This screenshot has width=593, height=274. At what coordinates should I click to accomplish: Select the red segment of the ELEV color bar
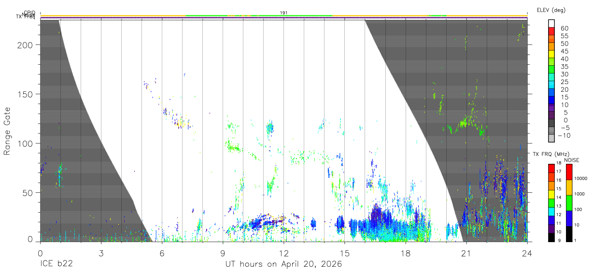point(551,31)
